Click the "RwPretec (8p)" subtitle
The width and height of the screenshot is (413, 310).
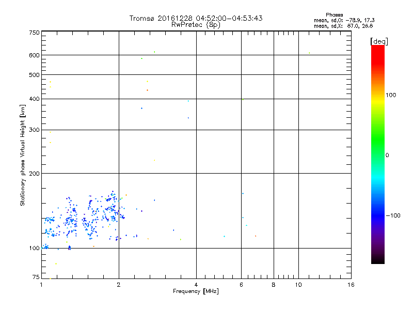coord(196,25)
